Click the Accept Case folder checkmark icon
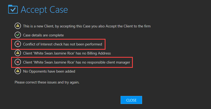Image resolution: width=211 pixels, height=109 pixels. tap(13, 9)
